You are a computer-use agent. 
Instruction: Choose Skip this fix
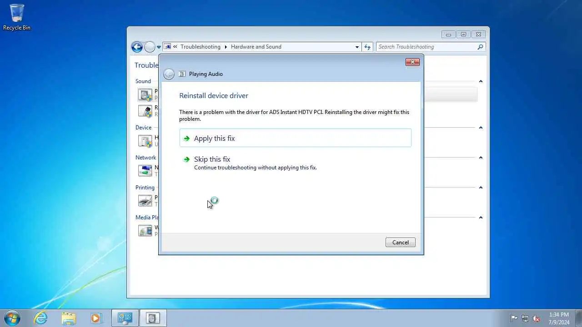click(x=296, y=163)
